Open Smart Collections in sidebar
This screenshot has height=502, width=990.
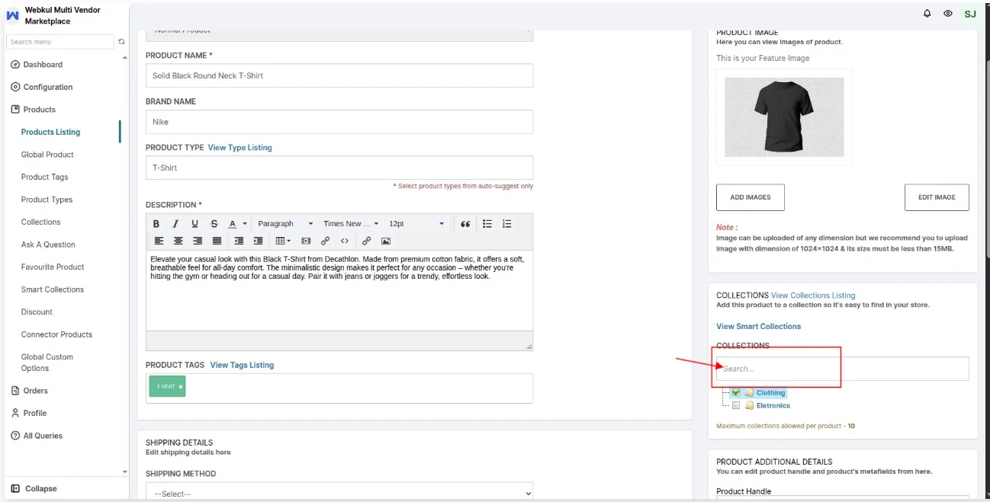tap(52, 289)
